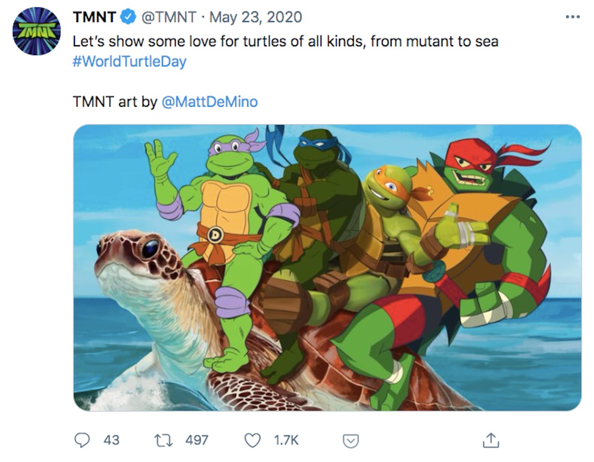Open the turtles artwork image
This screenshot has height=462, width=594.
(327, 267)
